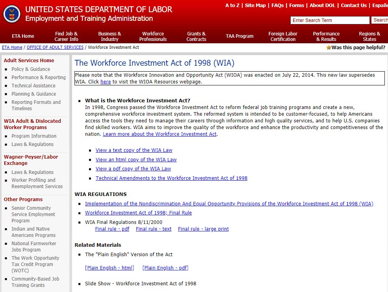Click 'Slide Show - Workforce Investment Act of 1998' text

click(141, 284)
